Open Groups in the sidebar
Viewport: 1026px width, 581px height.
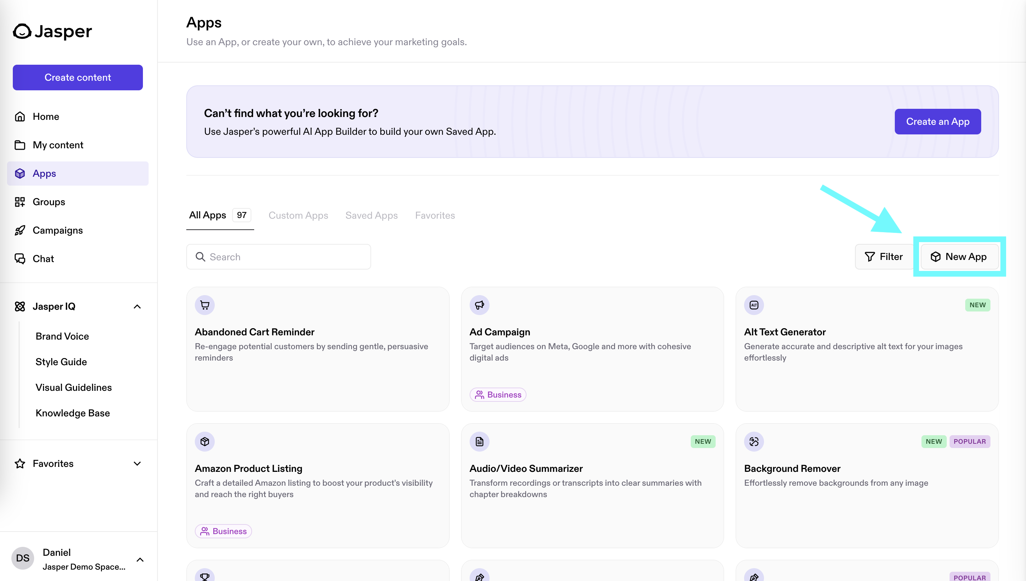78,202
